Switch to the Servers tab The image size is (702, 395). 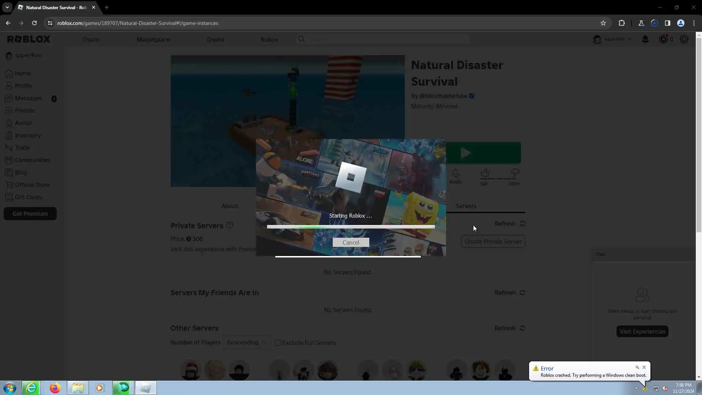(x=466, y=206)
